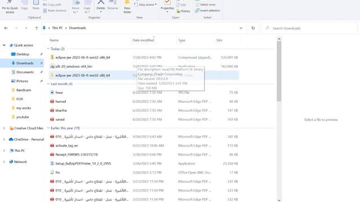This screenshot has height=202, width=360.
Task: Select the khartha PDF file
Action: point(144,111)
